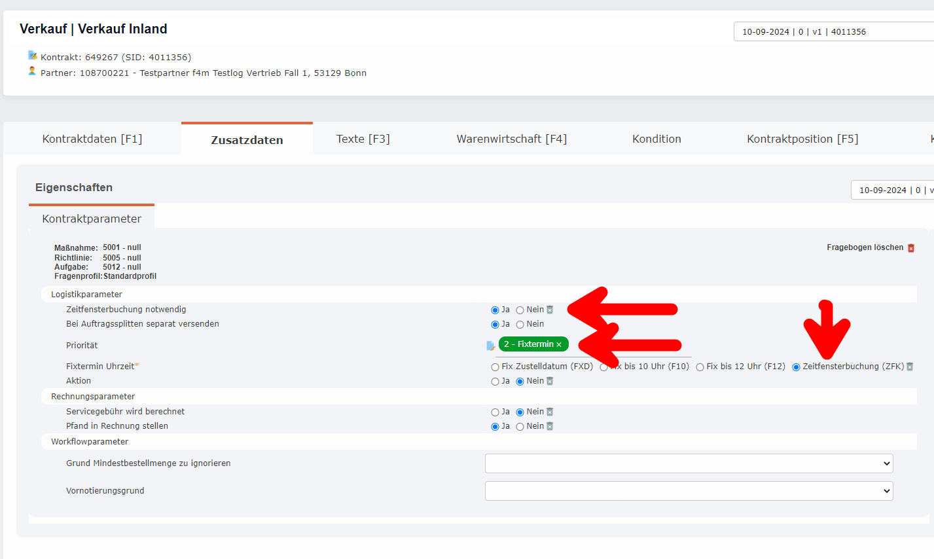The image size is (934, 559).
Task: Click the red Fragebogen löschen trash icon
Action: click(910, 248)
